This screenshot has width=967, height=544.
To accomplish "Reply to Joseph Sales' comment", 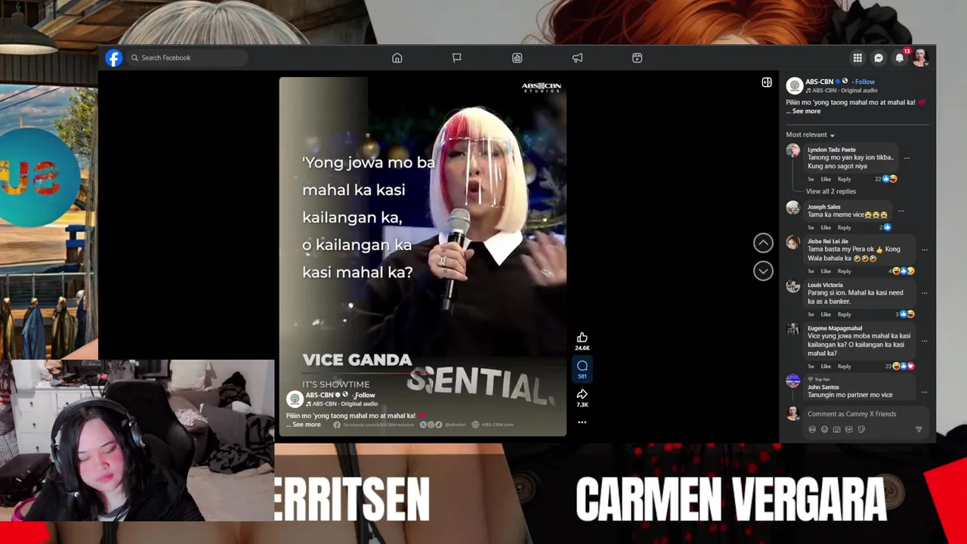I will 844,227.
